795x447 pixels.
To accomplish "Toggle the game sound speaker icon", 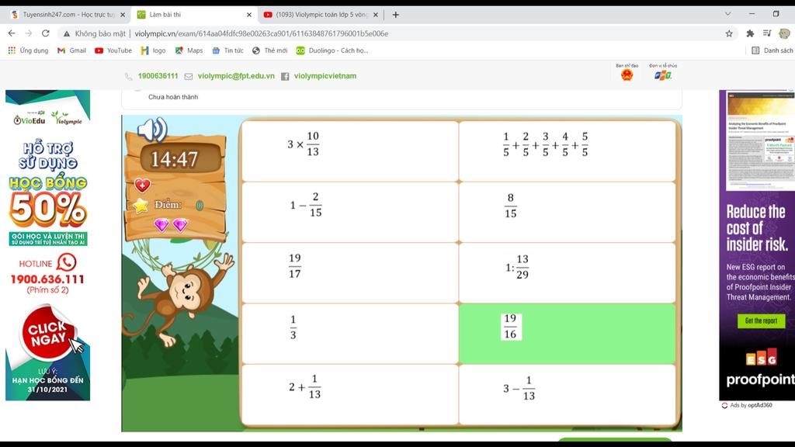I will click(153, 130).
